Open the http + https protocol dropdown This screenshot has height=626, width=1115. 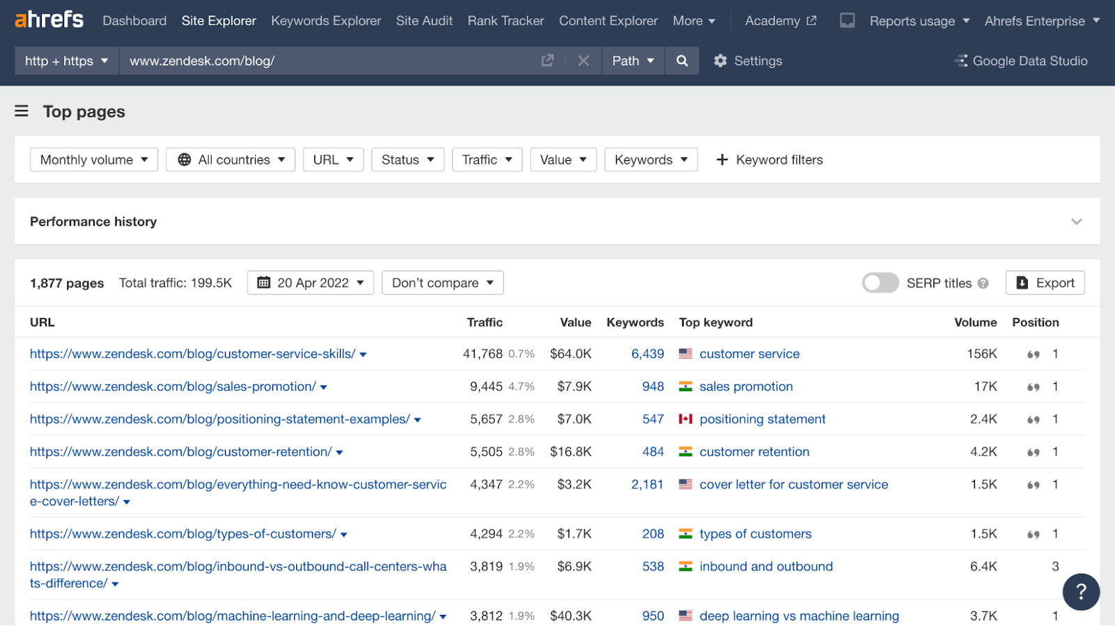(x=67, y=61)
